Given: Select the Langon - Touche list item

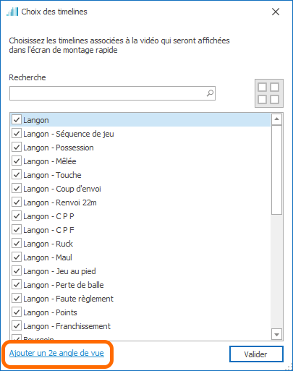Looking at the screenshot, I should (x=140, y=175).
